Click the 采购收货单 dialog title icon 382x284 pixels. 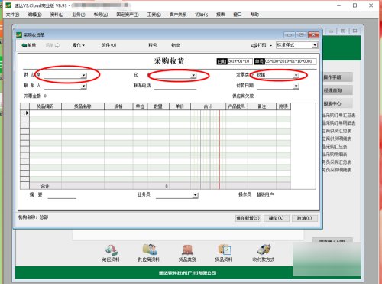coord(19,34)
